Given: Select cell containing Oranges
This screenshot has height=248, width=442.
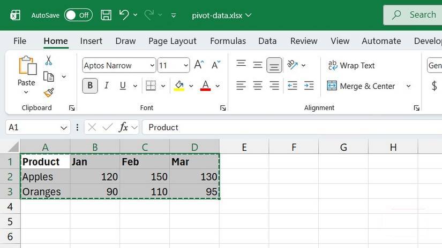Looking at the screenshot, I should pyautogui.click(x=45, y=191).
